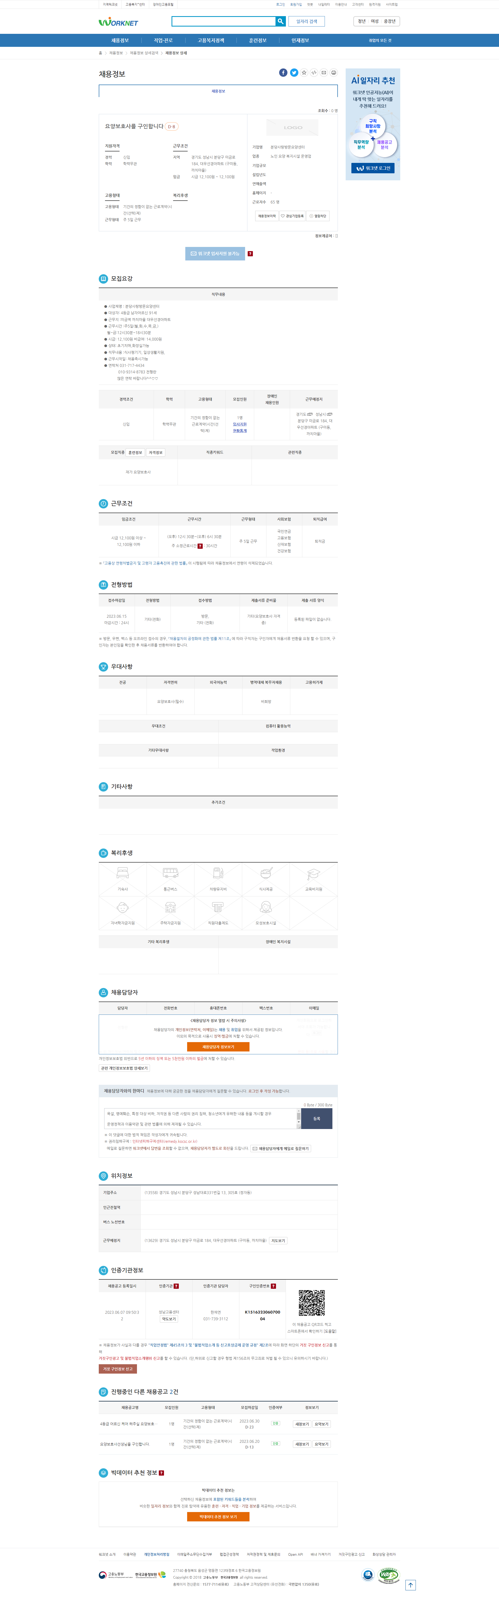Click the 주택자금지원 welfare icon
This screenshot has width=499, height=1607.
pyautogui.click(x=171, y=908)
